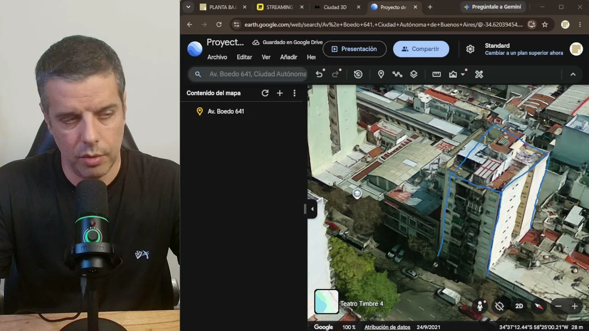Switch to the Ciudad 3D browser tab
The width and height of the screenshot is (589, 331).
click(x=335, y=7)
